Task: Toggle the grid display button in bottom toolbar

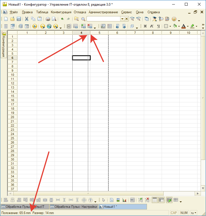Action: tap(155, 200)
